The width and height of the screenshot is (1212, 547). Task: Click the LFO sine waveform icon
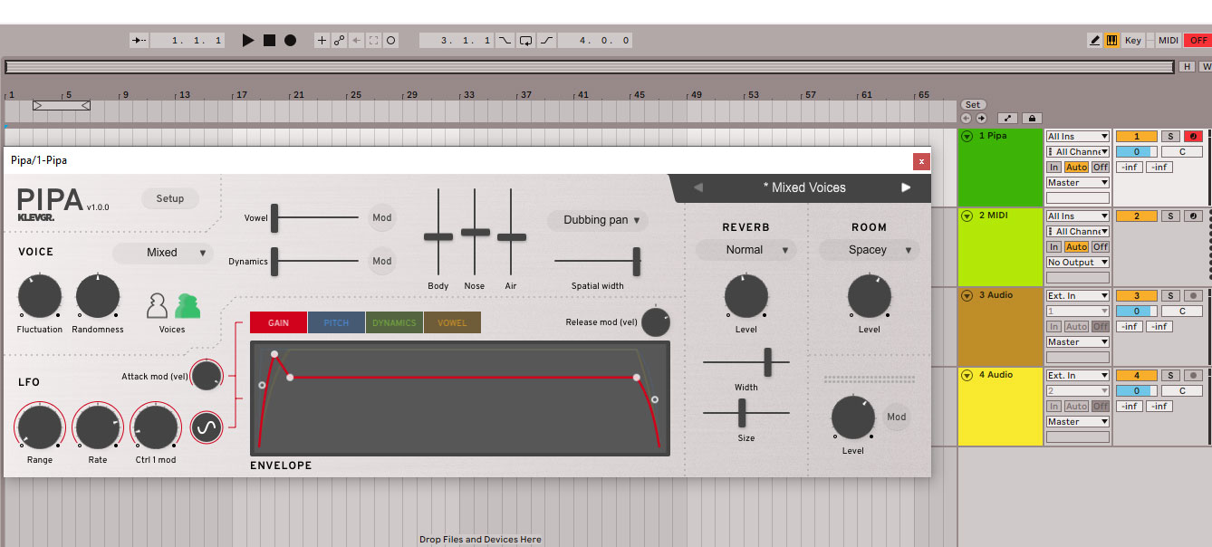click(x=207, y=427)
